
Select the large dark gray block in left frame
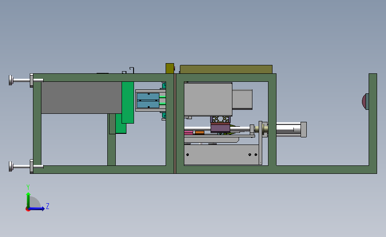[x=81, y=98]
